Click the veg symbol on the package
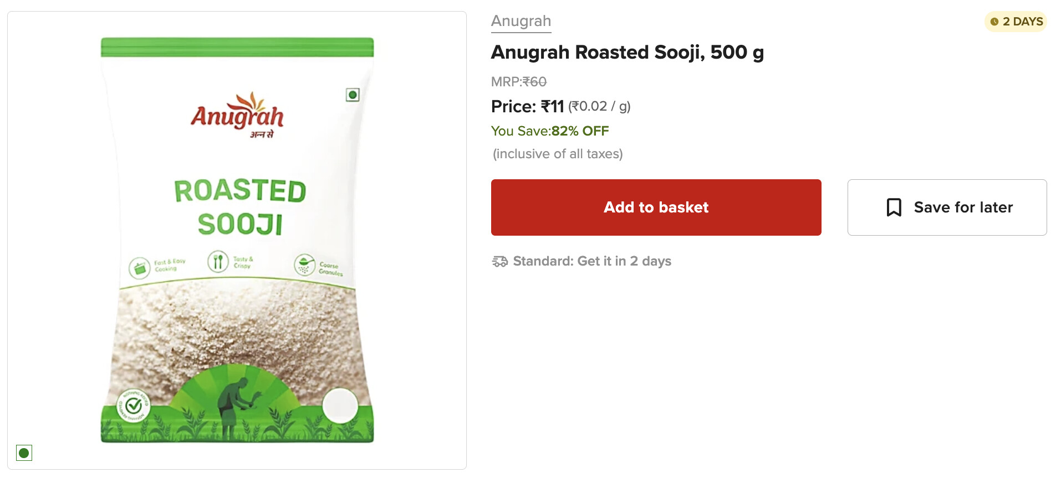This screenshot has width=1061, height=478. tap(353, 95)
